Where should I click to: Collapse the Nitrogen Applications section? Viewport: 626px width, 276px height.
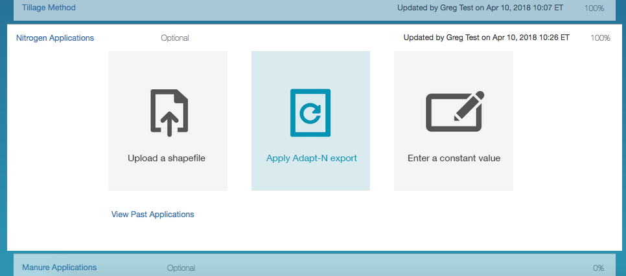(55, 38)
